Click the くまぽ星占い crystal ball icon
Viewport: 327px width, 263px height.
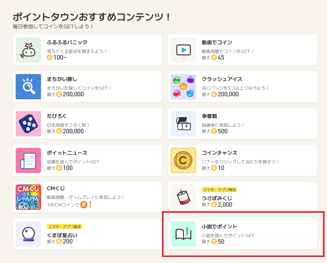(x=28, y=234)
